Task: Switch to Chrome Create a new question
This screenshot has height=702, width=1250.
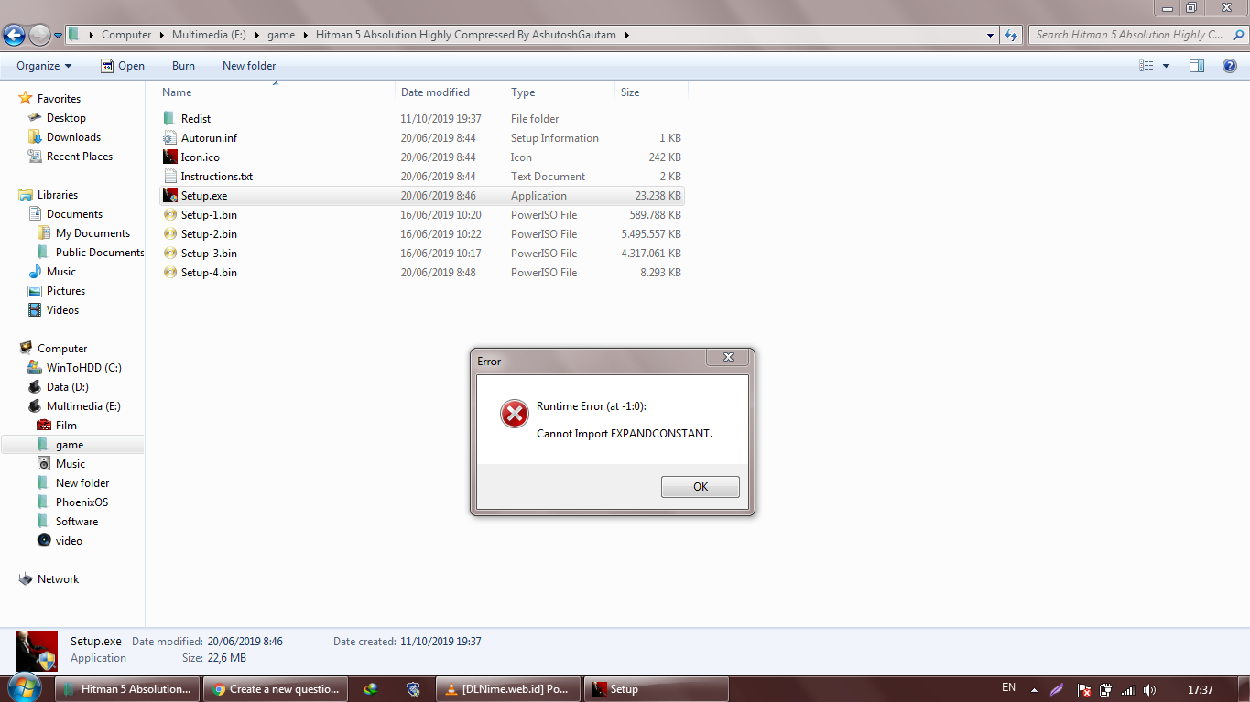Action: pos(276,689)
